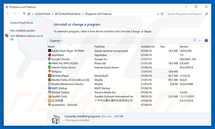Click the Internet Quick Access icon
This screenshot has height=129, width=215.
click(x=50, y=67)
